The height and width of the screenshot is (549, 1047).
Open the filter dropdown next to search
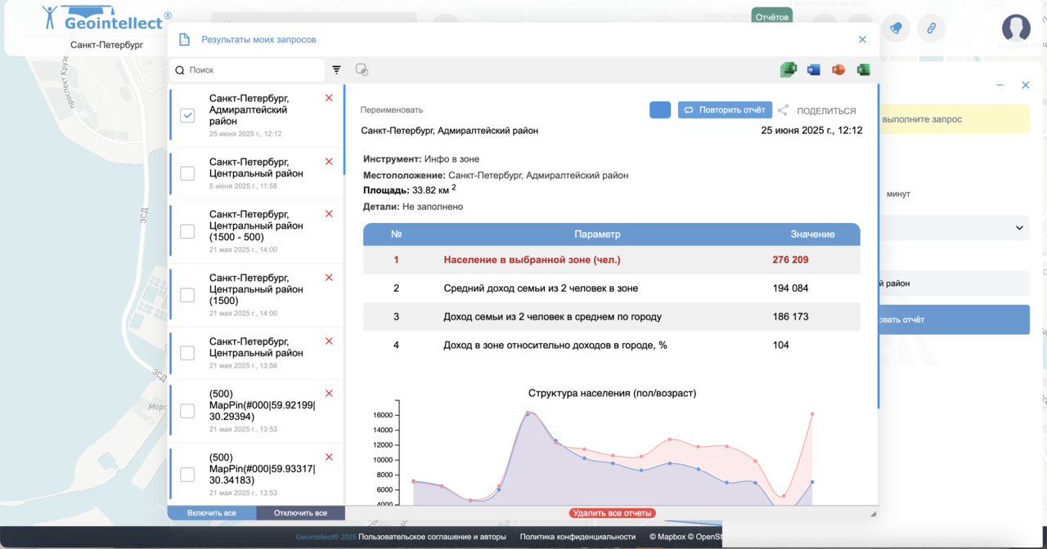[x=336, y=70]
